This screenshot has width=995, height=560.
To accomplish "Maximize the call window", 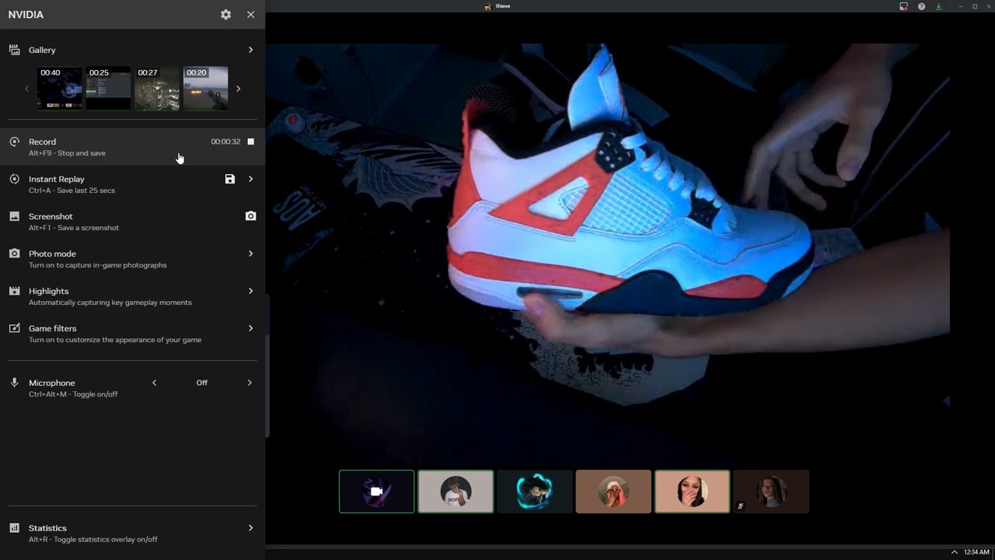I will (975, 6).
